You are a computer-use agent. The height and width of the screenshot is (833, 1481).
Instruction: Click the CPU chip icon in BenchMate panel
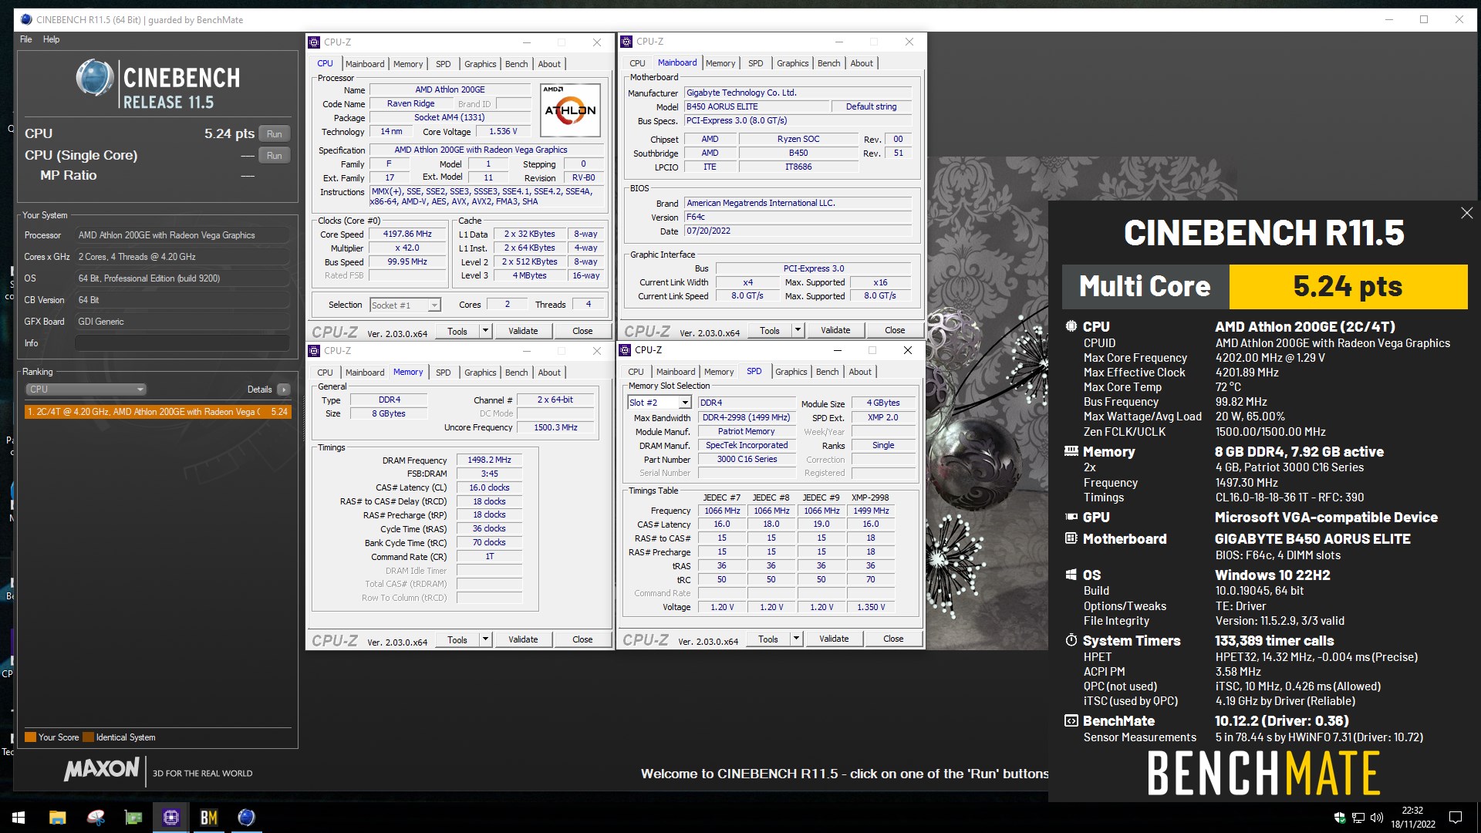pos(1071,326)
